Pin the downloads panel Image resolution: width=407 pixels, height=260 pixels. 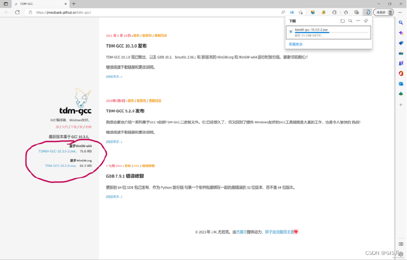tap(366, 21)
